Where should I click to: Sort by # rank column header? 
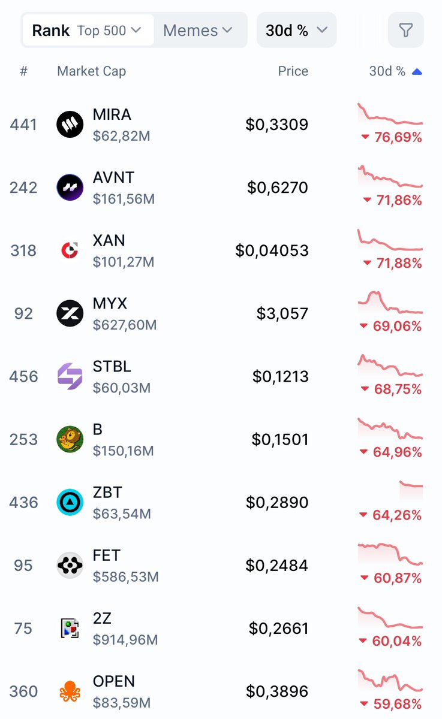click(x=23, y=71)
